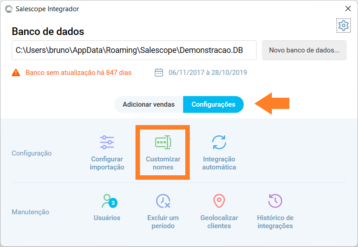358x247 pixels.
Task: Click the 'Banco de dados' heading
Action: [48, 31]
